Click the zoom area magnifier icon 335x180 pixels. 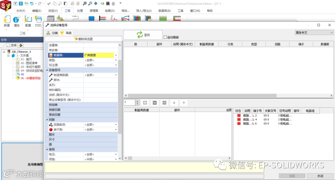tap(90, 3)
